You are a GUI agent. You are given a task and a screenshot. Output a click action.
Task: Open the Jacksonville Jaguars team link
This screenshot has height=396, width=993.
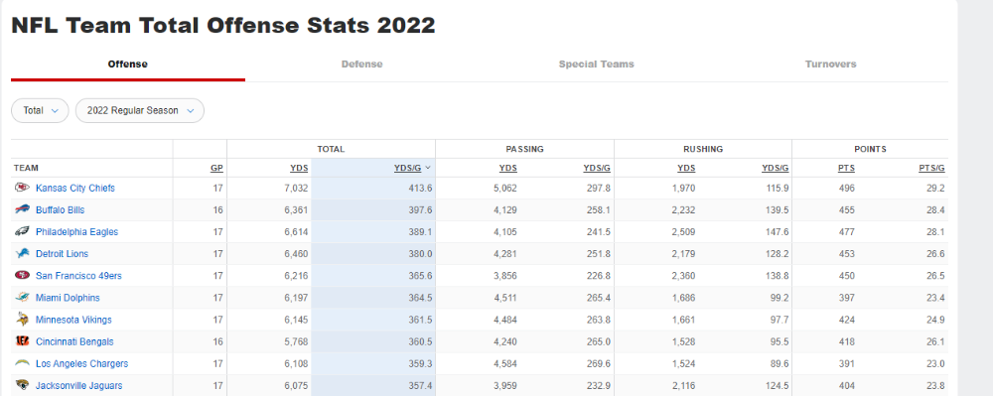pyautogui.click(x=79, y=385)
